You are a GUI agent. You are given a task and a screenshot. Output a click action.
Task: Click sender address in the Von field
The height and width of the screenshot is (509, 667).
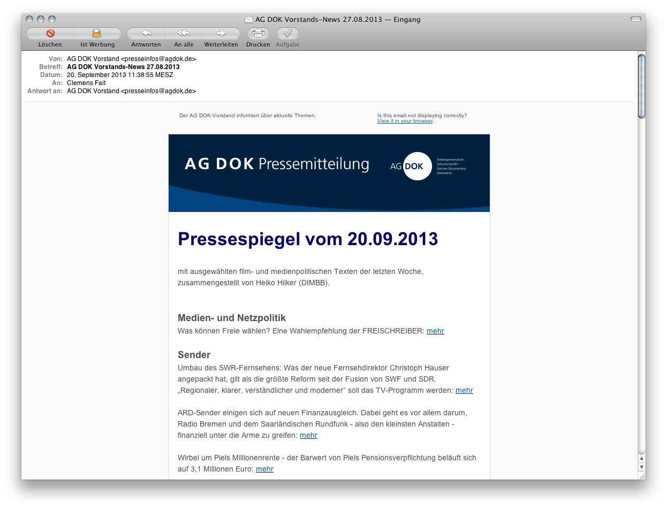click(132, 59)
